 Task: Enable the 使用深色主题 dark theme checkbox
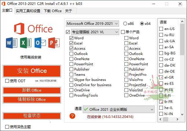(x=7, y=127)
